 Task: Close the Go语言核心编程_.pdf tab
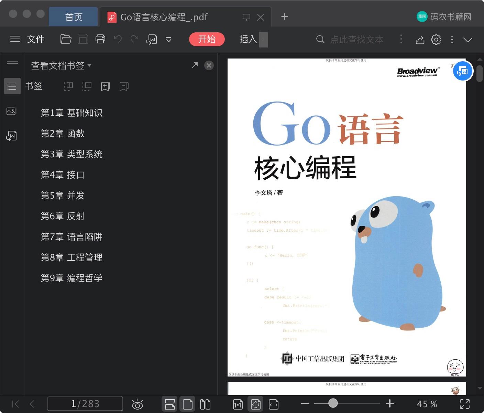261,17
